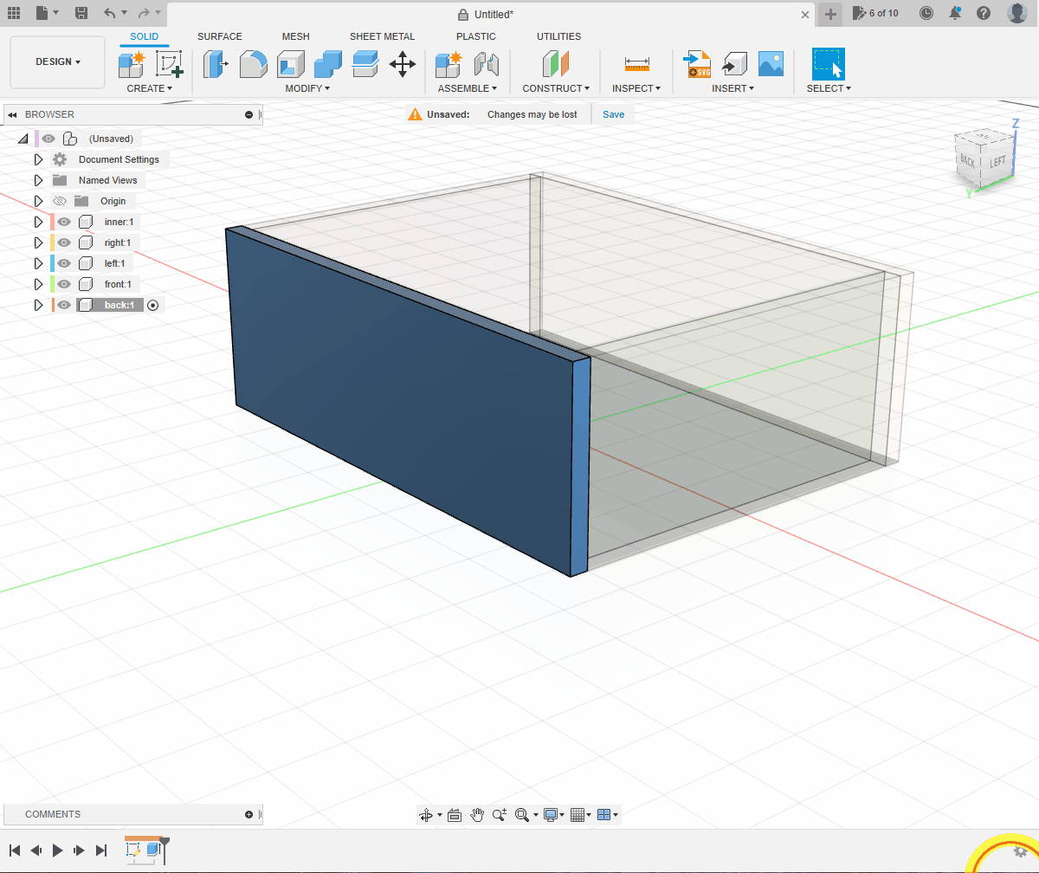The width and height of the screenshot is (1039, 873).
Task: Switch to the SURFACE tab
Action: (x=220, y=36)
